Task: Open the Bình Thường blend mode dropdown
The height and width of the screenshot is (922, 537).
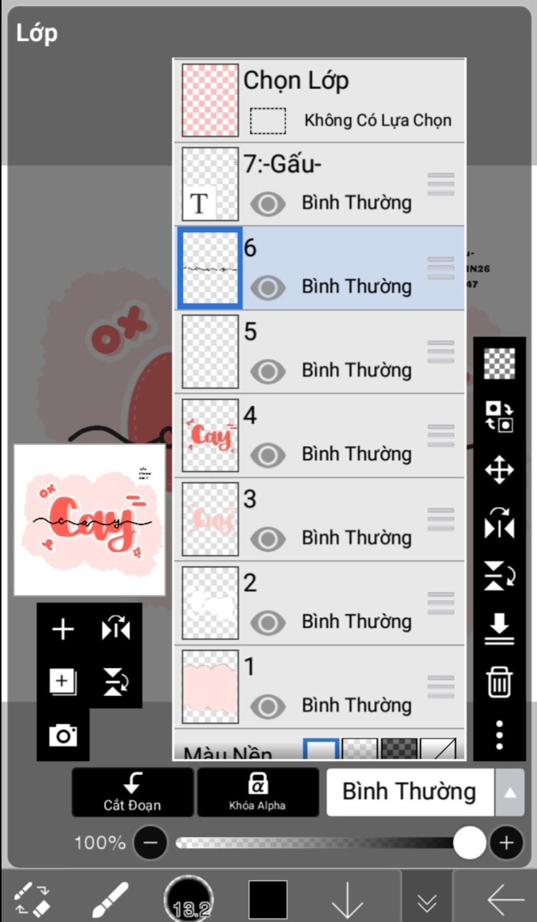Action: pyautogui.click(x=410, y=792)
